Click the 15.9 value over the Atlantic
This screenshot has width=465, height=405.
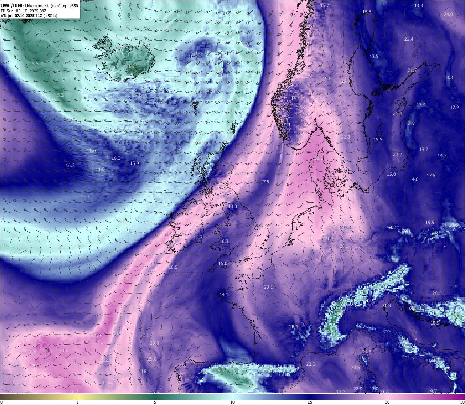pos(134,163)
